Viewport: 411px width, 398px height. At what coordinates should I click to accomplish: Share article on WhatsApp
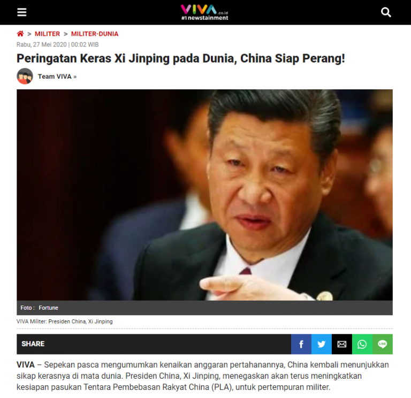tap(362, 344)
